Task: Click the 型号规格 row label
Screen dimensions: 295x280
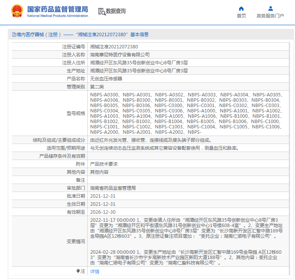Action: pos(76,114)
